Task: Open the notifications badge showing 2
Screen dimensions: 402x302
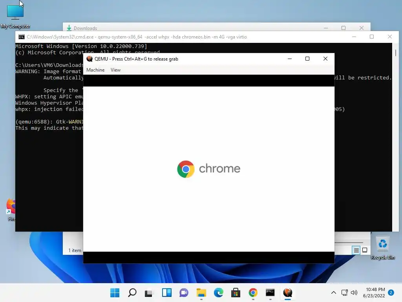Action: 391,293
